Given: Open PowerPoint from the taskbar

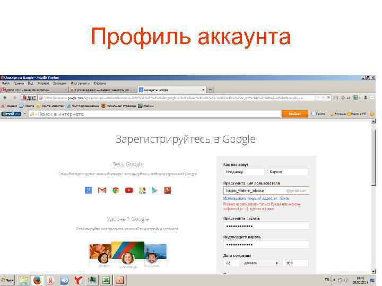Looking at the screenshot, I should pyautogui.click(x=120, y=280).
